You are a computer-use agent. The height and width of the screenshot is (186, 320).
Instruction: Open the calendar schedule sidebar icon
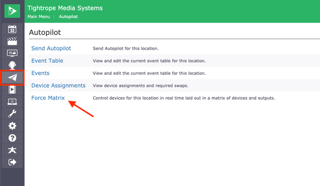point(12,29)
